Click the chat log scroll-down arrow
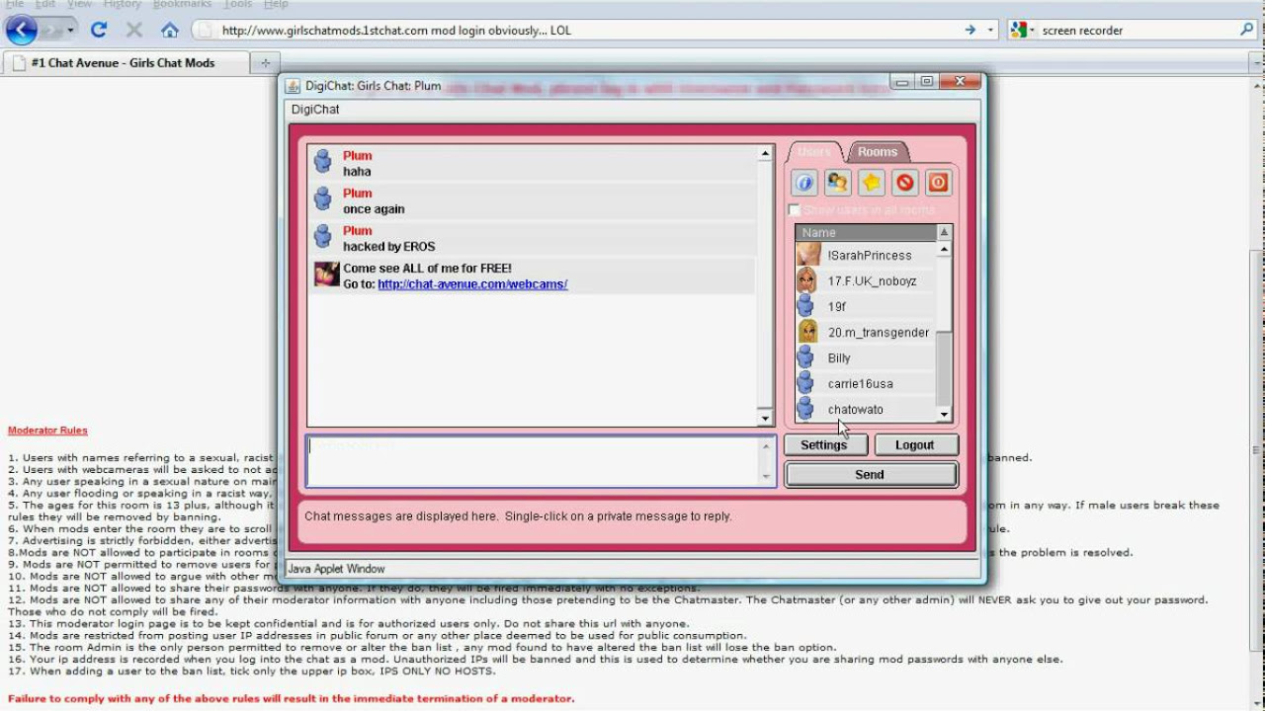Image resolution: width=1265 pixels, height=711 pixels. [x=765, y=419]
